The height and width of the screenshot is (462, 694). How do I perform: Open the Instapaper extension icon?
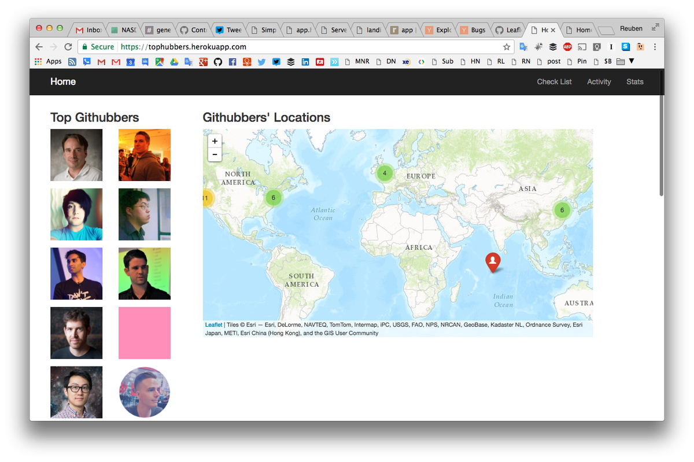coord(611,47)
